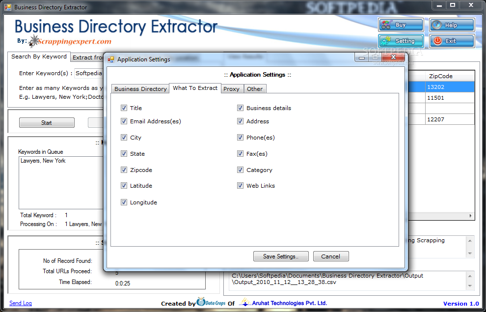Click the Buy button with cart icon

point(401,25)
